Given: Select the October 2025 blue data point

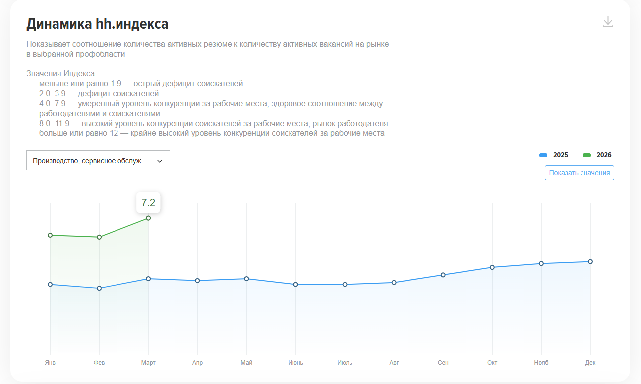Looking at the screenshot, I should [x=492, y=267].
